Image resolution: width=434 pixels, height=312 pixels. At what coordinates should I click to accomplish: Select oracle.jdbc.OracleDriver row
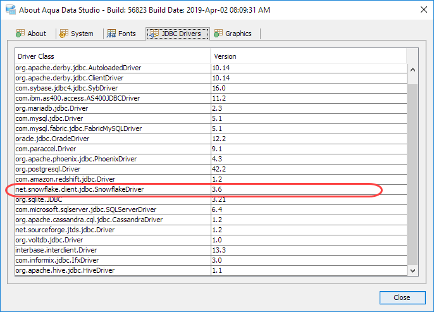(211, 139)
